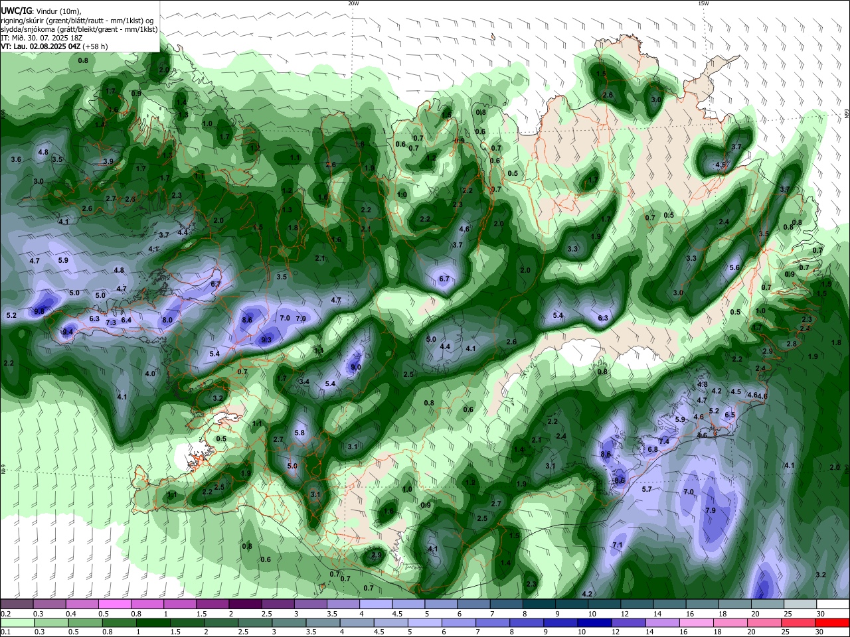Click the '20W' longitude label
Viewport: 850px width, 637px height.
point(353,3)
